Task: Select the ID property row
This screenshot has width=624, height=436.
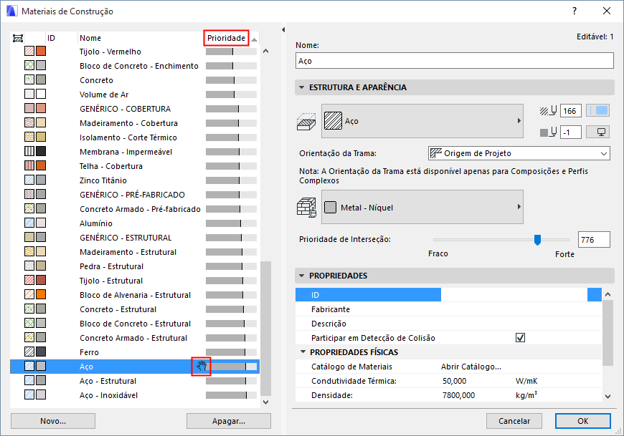Action: pyautogui.click(x=448, y=295)
